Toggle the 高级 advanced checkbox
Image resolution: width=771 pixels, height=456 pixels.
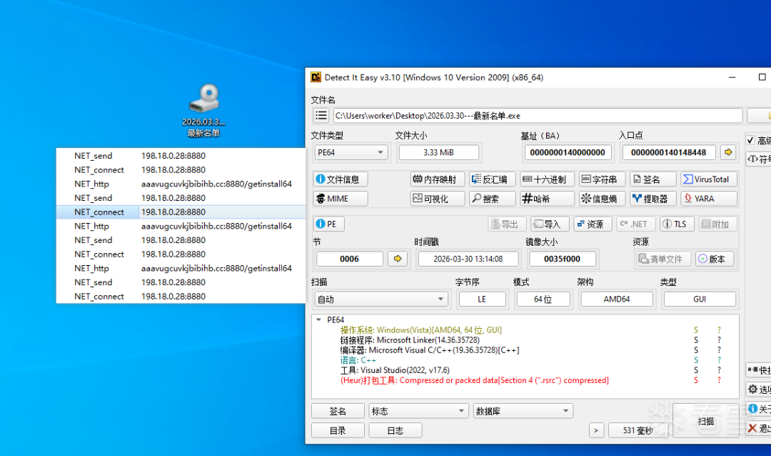tap(750, 140)
